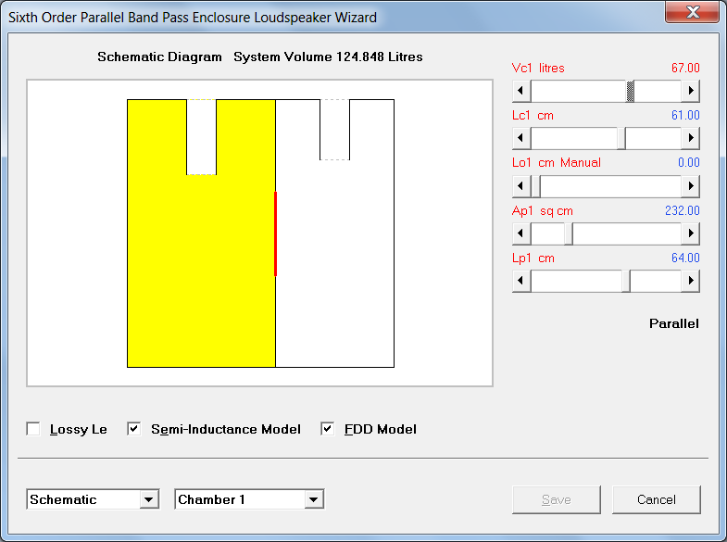The height and width of the screenshot is (542, 727).
Task: Increase Ap1 sq cm with right arrow
Action: (690, 233)
